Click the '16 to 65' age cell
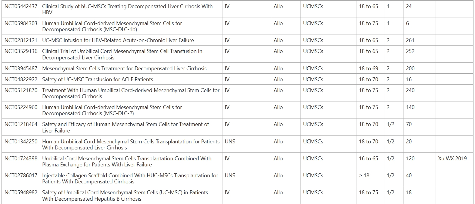 (x=368, y=159)
